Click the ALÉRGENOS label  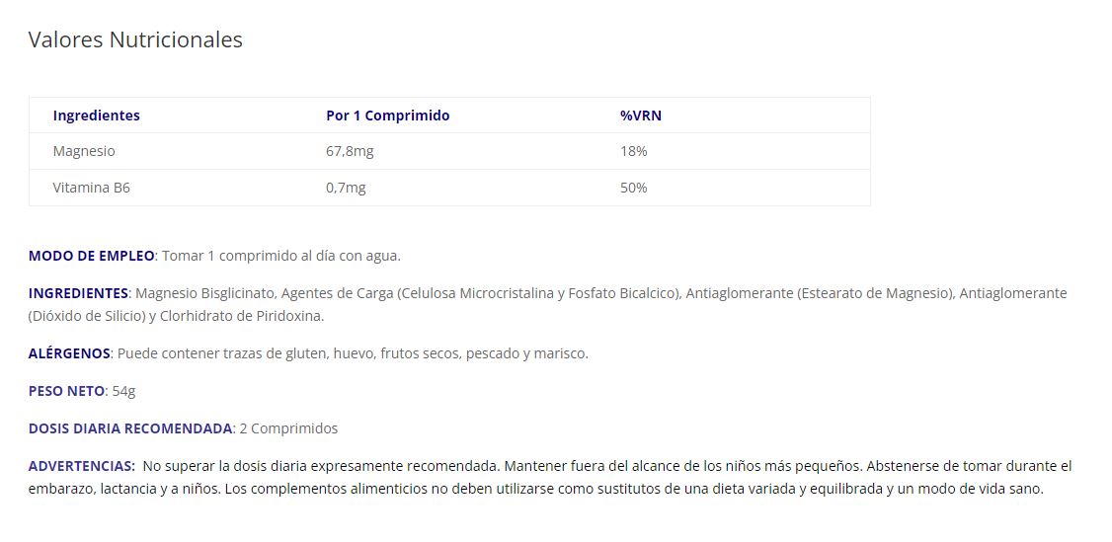69,353
